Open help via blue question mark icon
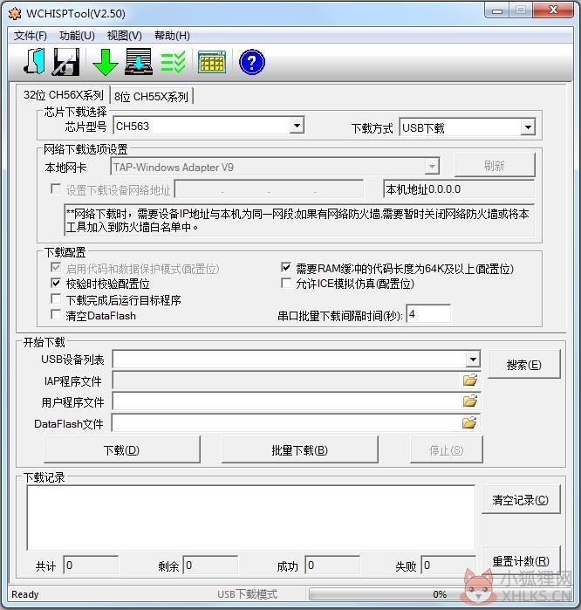Image resolution: width=581 pixels, height=610 pixels. click(251, 62)
